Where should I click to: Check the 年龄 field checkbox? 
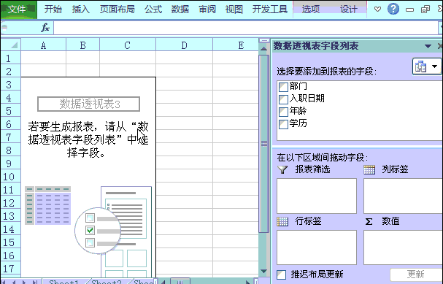coord(283,112)
